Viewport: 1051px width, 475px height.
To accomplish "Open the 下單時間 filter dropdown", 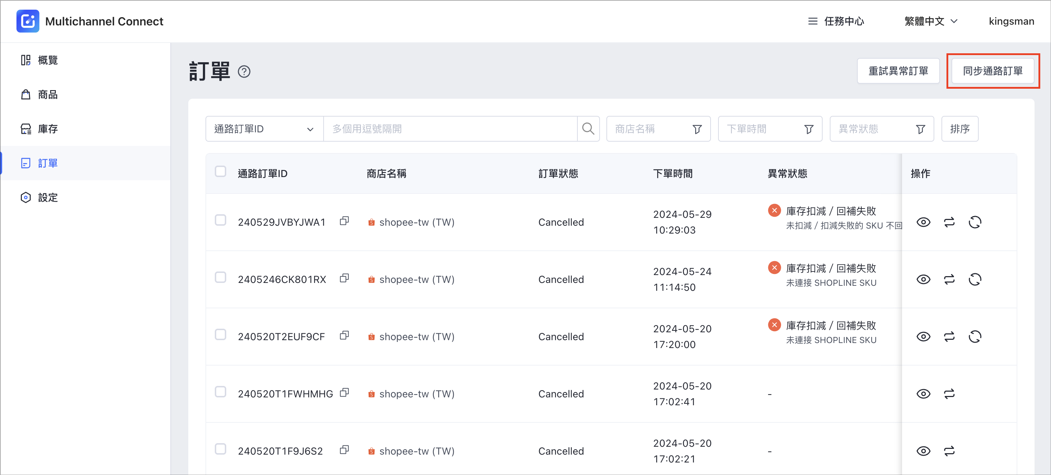I will click(x=770, y=129).
